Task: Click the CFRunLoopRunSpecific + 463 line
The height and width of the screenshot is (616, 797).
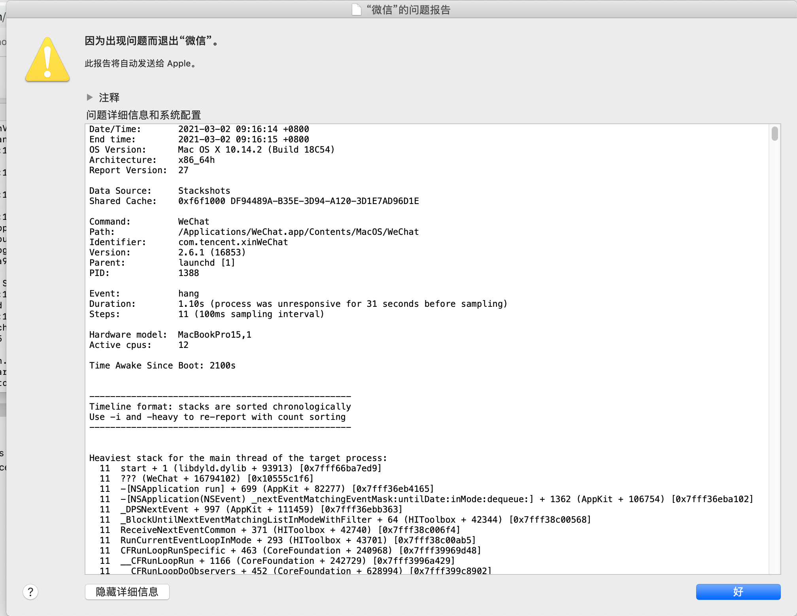Action: coord(291,551)
